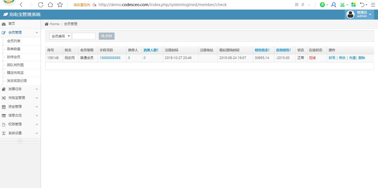The height and width of the screenshot is (188, 378).
Task: Click the leaf logo beside 充电宝管理系统
Action: (x=5, y=14)
